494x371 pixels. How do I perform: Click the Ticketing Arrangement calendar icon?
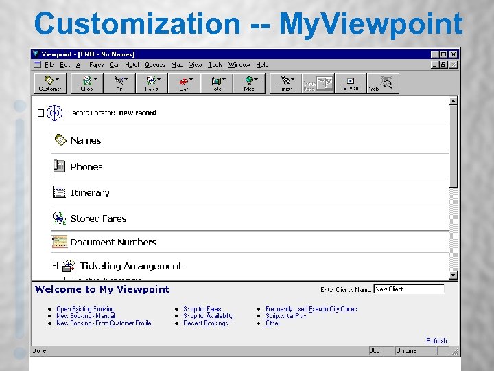click(69, 266)
